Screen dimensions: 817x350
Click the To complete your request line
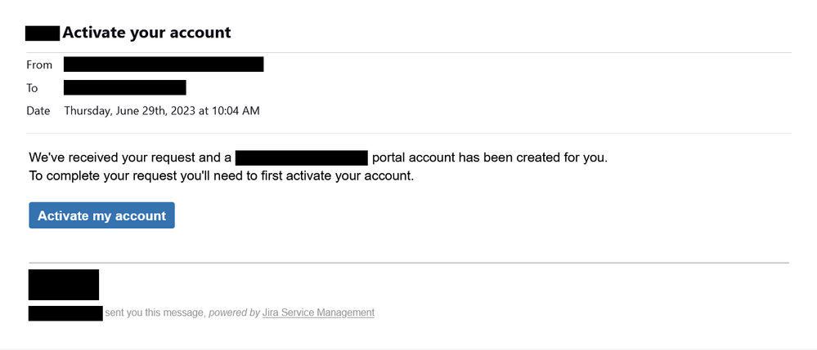[x=222, y=176]
